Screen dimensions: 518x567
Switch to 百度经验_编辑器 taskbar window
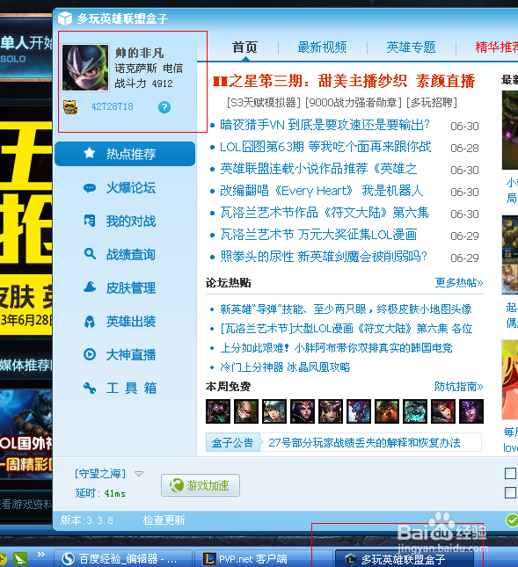pos(123,559)
